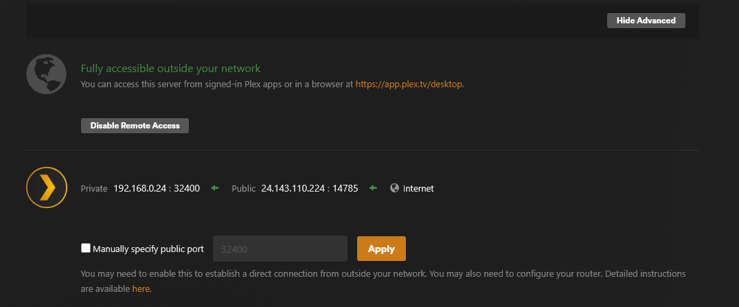The height and width of the screenshot is (307, 739).
Task: Click the orange Plex chevron logo
Action: click(46, 187)
